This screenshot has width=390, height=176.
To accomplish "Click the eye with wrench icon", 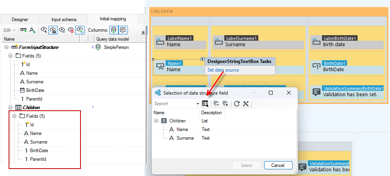I will click(x=44, y=30).
